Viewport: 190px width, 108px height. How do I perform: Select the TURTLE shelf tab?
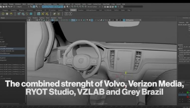tap(116, 10)
